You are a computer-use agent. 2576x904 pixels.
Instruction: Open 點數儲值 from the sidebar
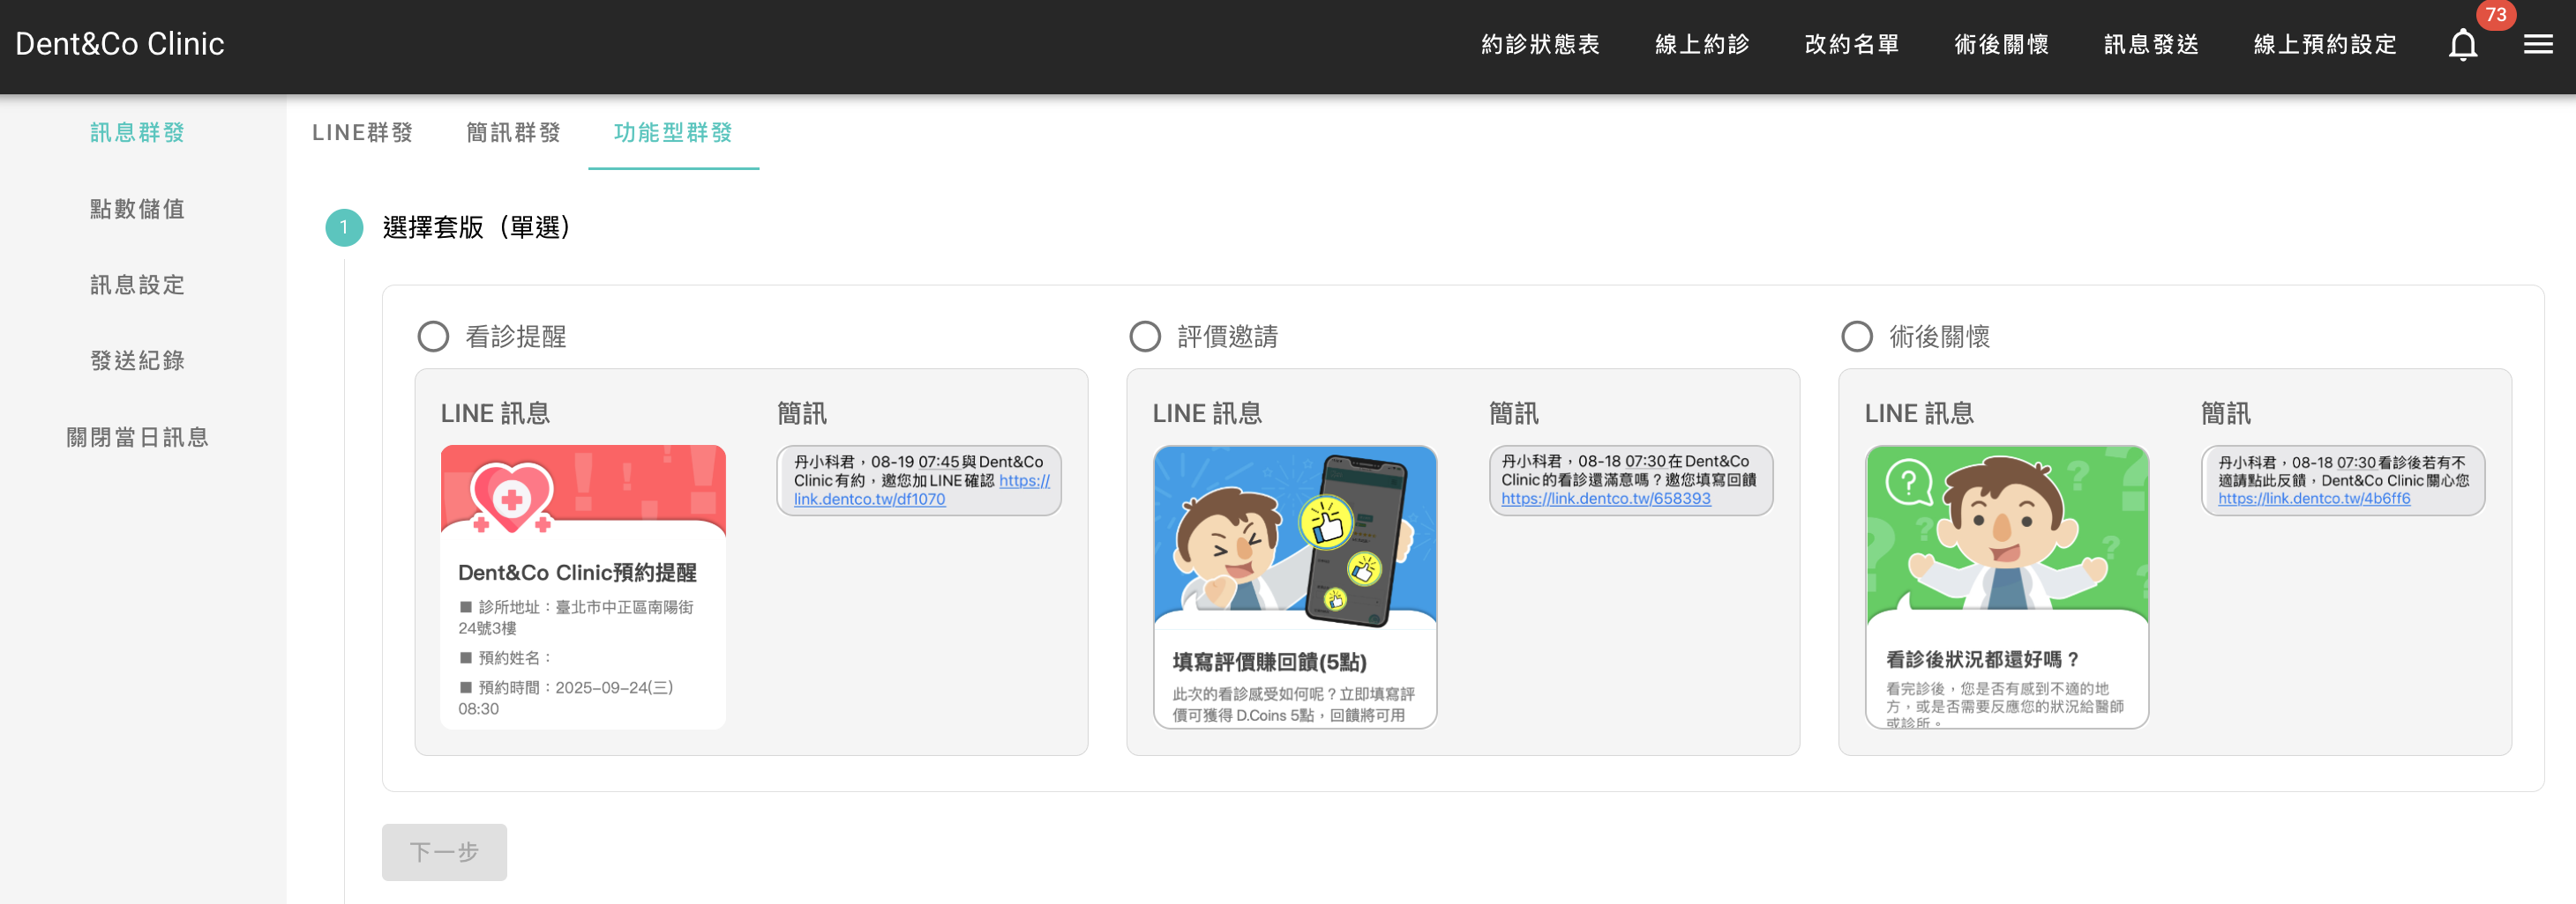136,209
